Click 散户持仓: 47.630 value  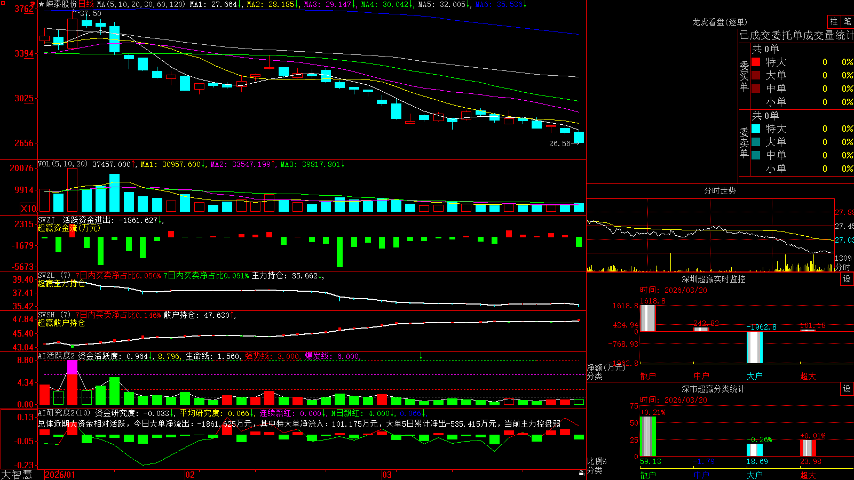pyautogui.click(x=196, y=315)
